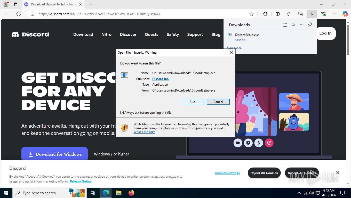351x198 pixels.
Task: Open the Nitro nav menu item
Action: click(106, 34)
